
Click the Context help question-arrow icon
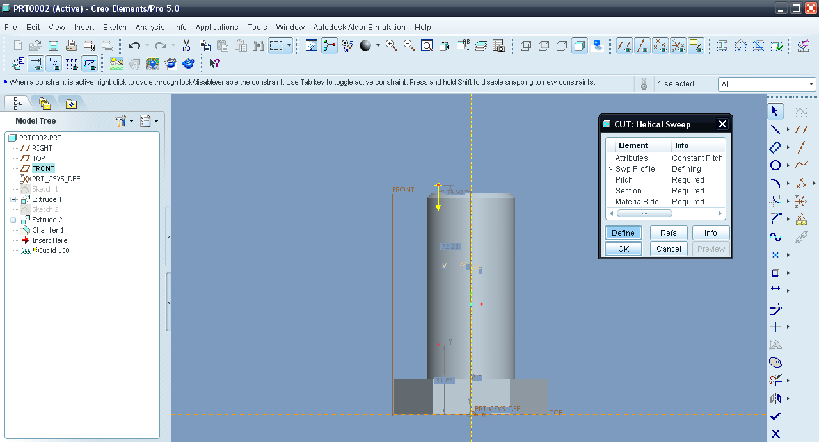coord(214,63)
